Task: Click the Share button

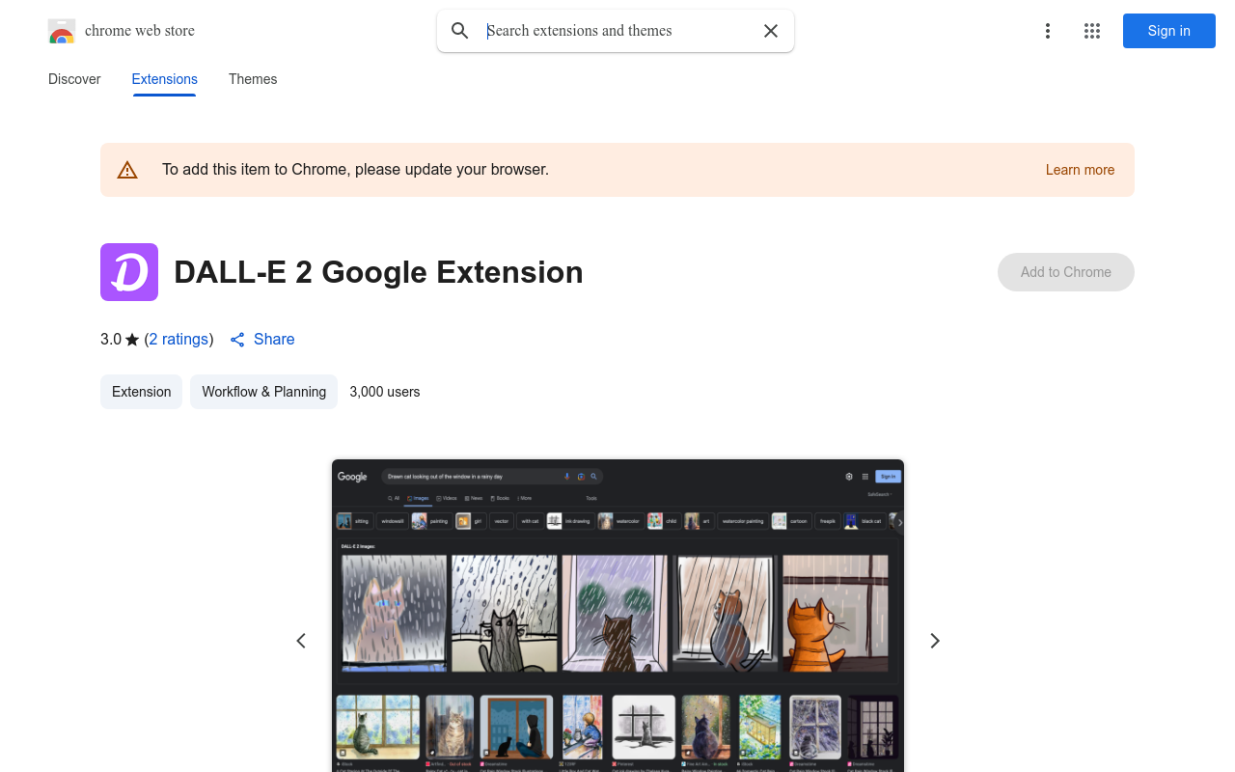Action: tap(262, 340)
